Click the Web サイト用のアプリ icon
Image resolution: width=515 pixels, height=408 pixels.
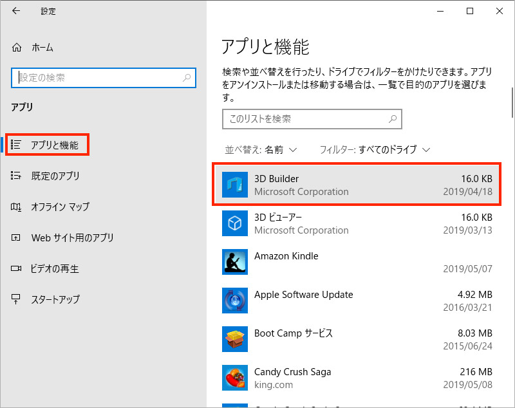tap(15, 237)
